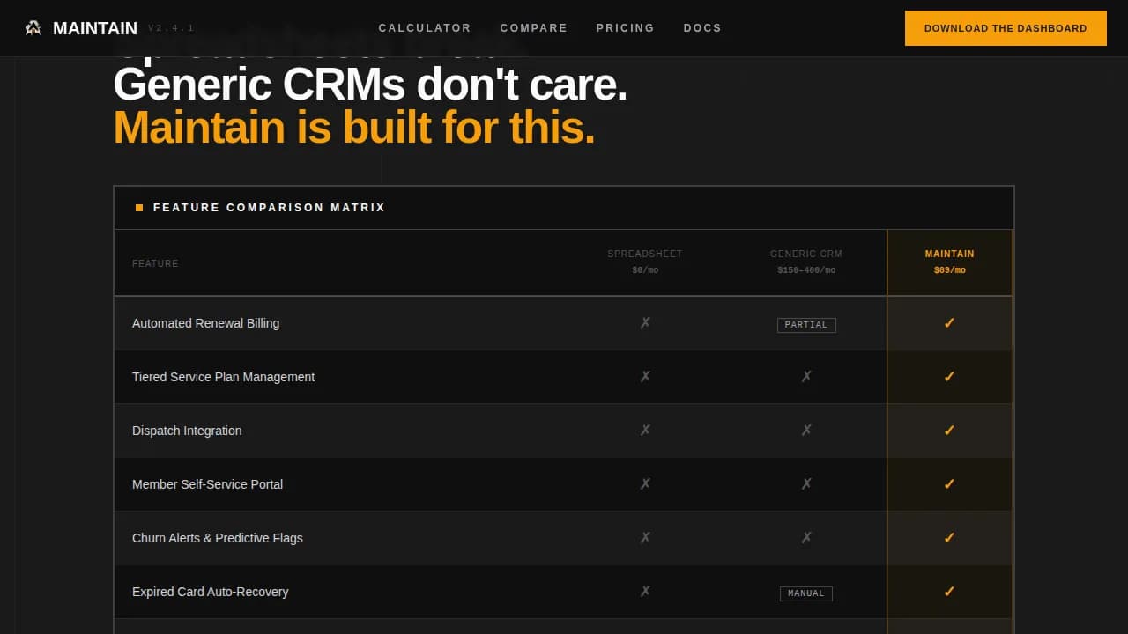Click Maintain checkmark for Expired Card Auto-Recovery

click(x=949, y=592)
